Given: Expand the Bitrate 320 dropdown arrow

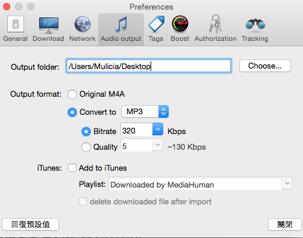Looking at the screenshot, I should 158,129.
